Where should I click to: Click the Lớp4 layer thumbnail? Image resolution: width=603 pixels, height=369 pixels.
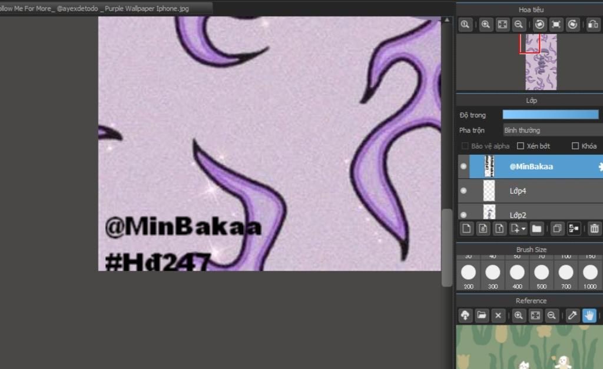[x=489, y=191]
